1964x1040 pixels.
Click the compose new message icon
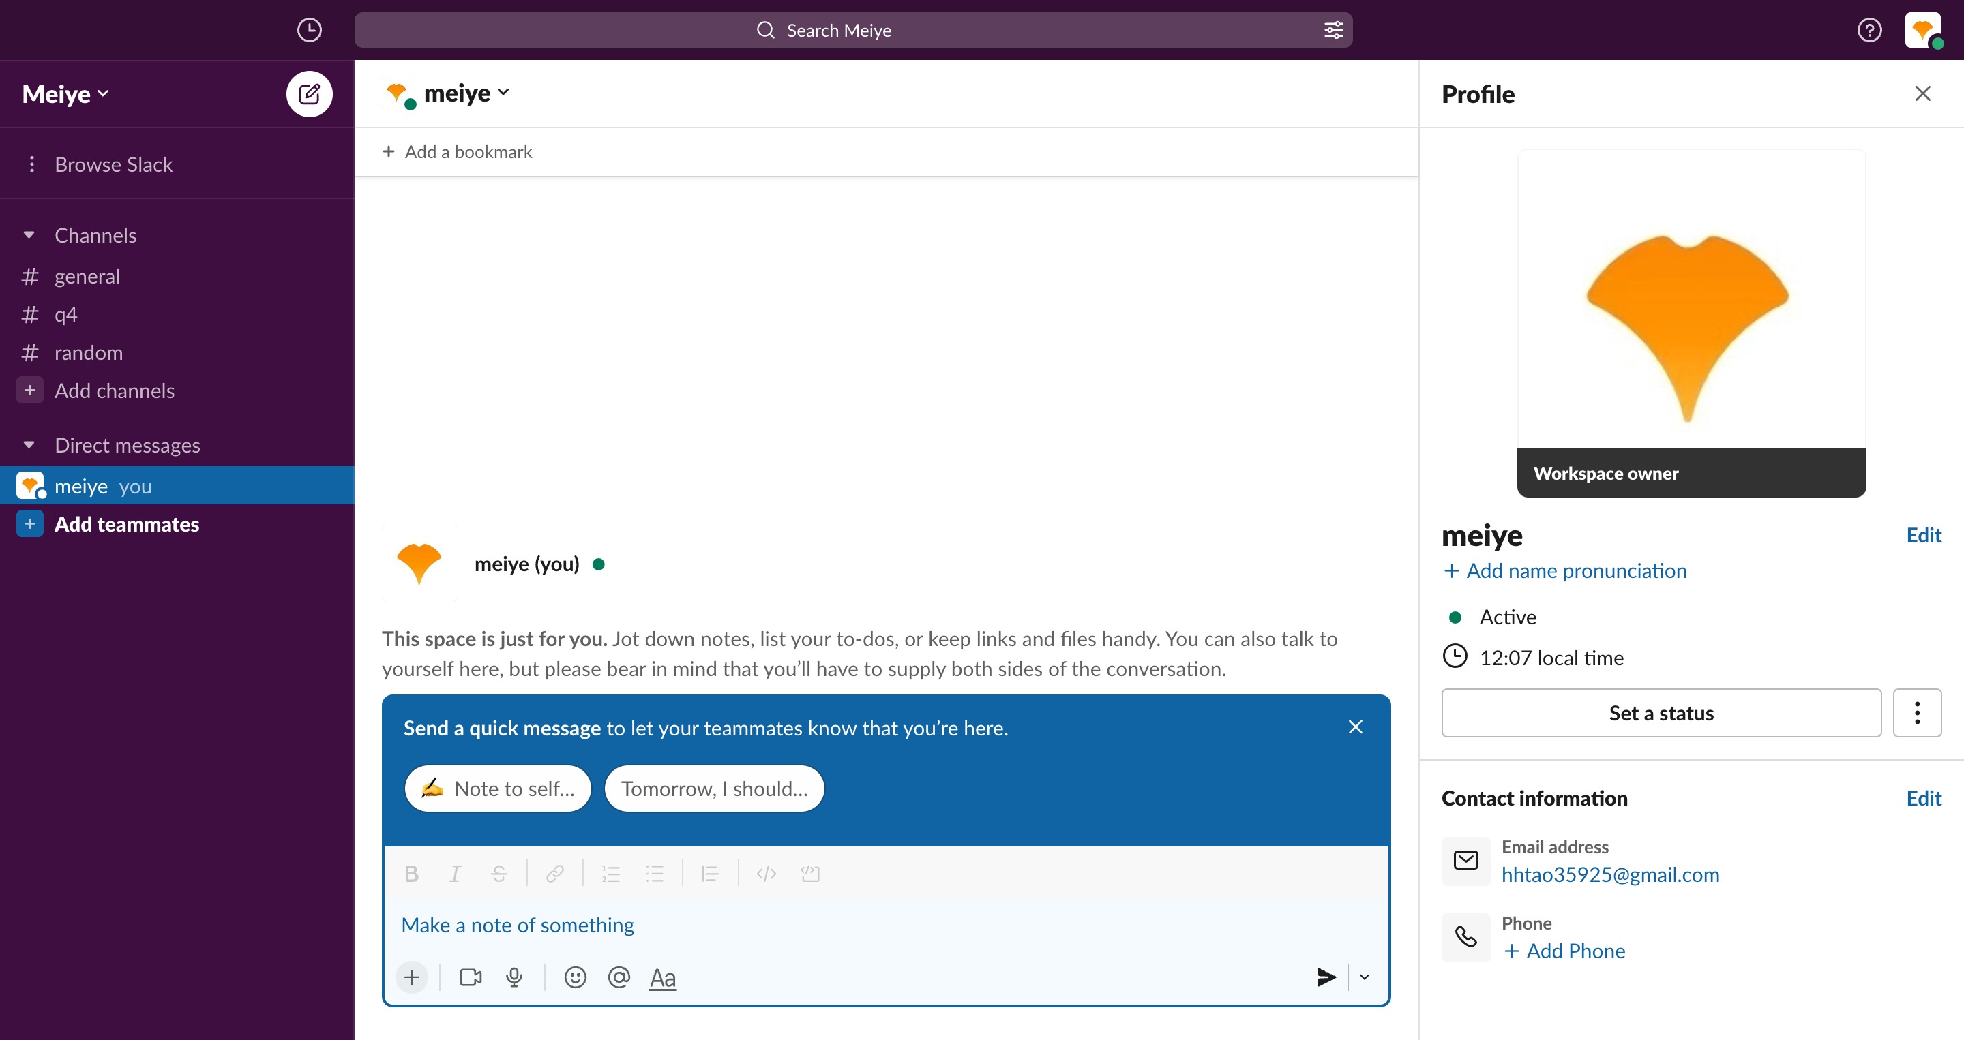(x=309, y=95)
